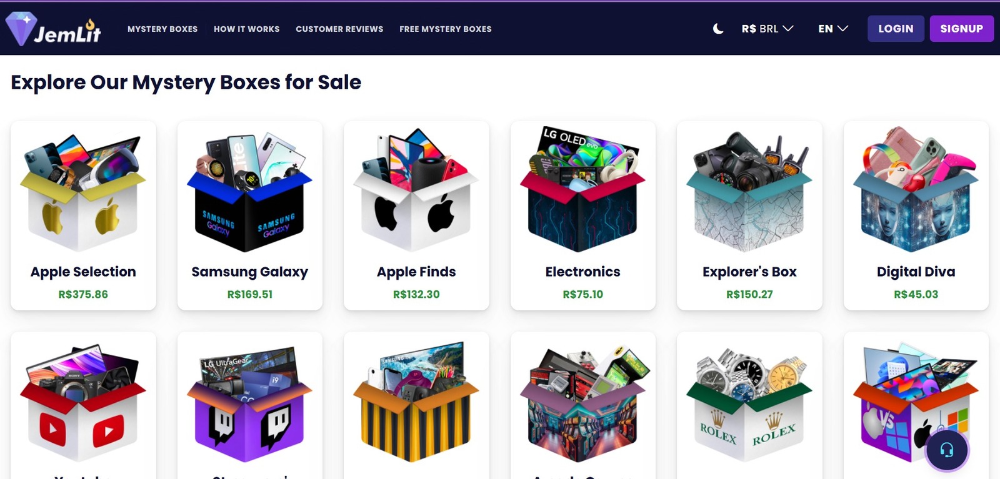Screen dimensions: 1000x479
Task: Visit Free Mystery Boxes link
Action: (x=445, y=29)
